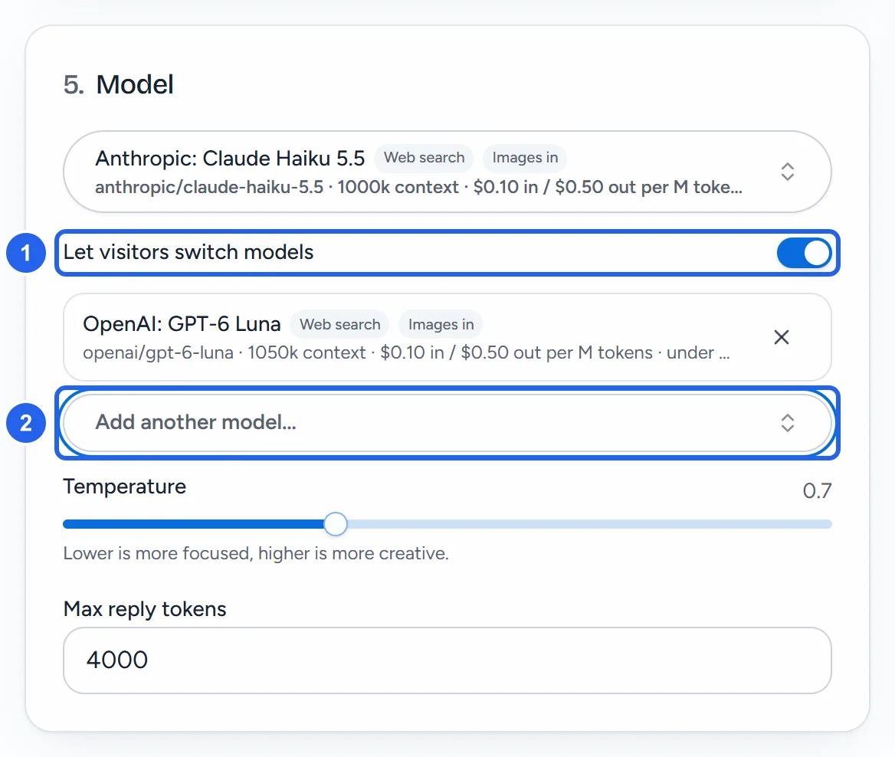
Task: Click the 'Lower is more focused' hint text
Action: (x=256, y=553)
